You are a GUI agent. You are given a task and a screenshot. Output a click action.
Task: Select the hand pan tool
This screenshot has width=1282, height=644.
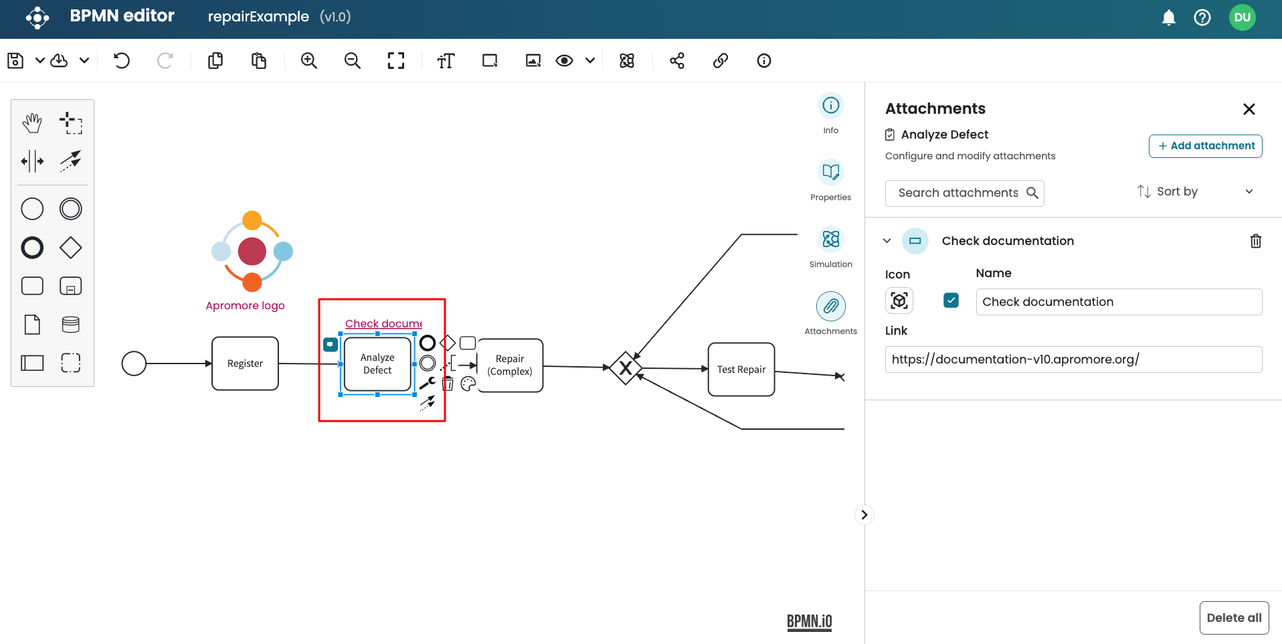pyautogui.click(x=32, y=123)
